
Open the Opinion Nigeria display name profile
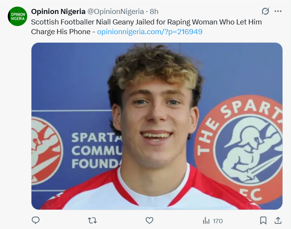(58, 11)
